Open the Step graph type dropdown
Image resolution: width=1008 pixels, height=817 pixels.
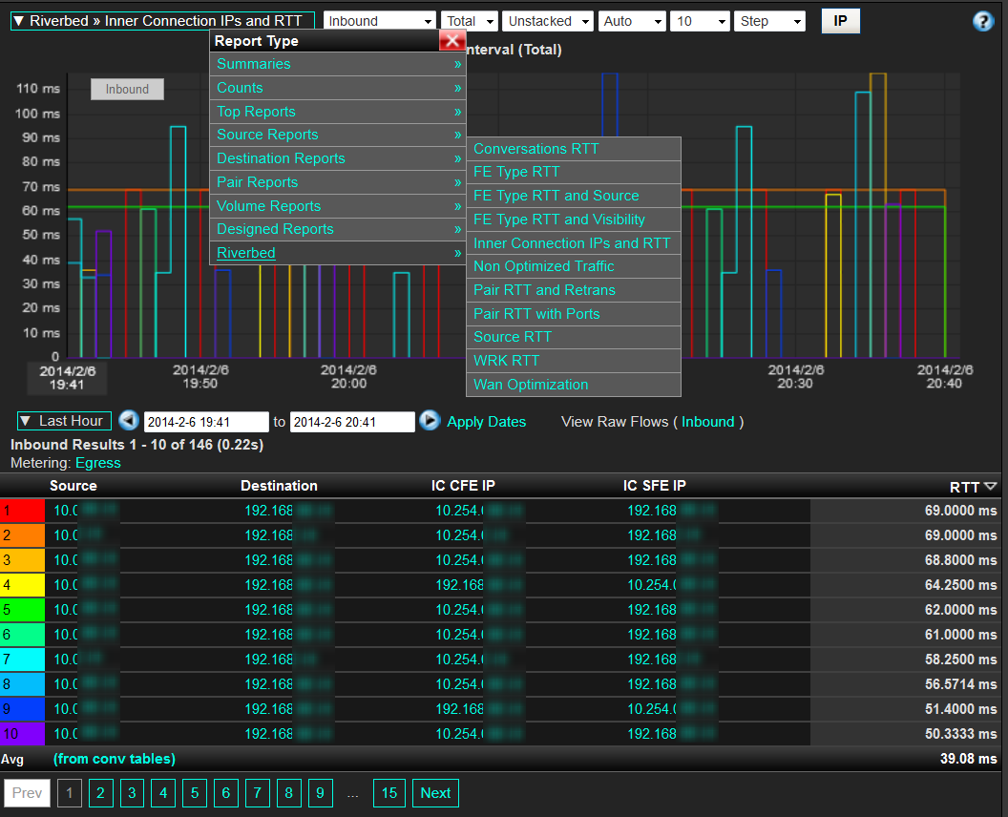(768, 21)
